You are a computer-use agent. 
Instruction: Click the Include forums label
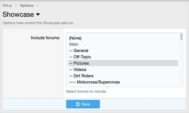pyautogui.click(x=45, y=38)
